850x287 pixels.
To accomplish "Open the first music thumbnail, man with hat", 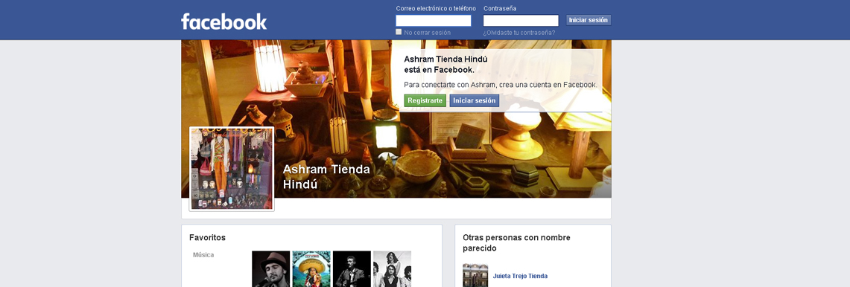I will pos(271,269).
